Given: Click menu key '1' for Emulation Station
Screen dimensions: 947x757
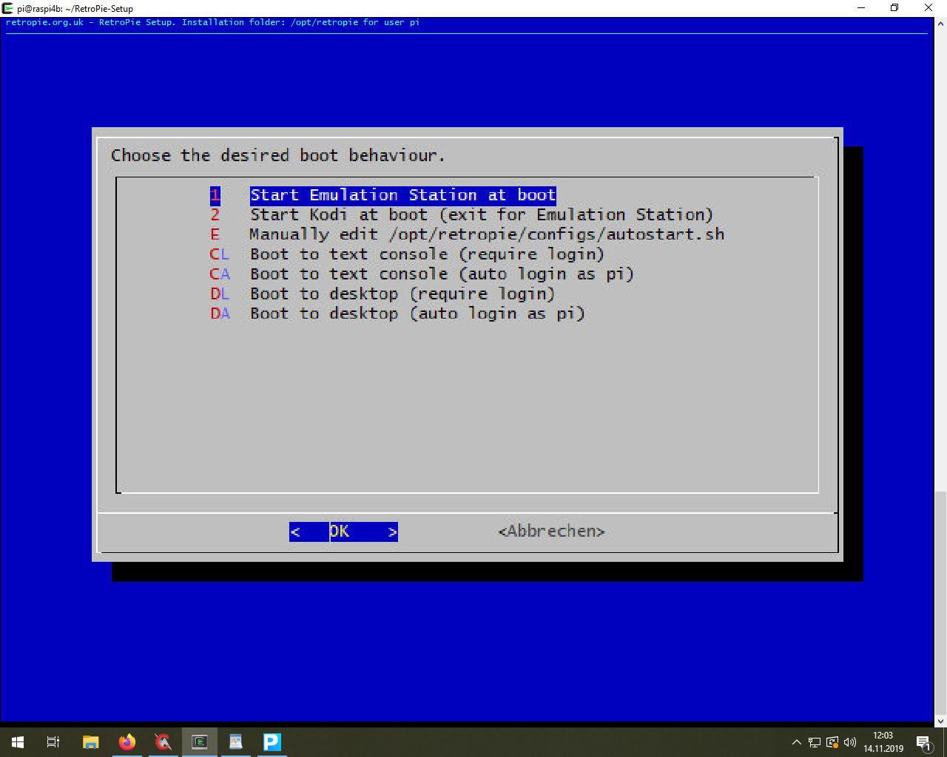Looking at the screenshot, I should click(215, 195).
